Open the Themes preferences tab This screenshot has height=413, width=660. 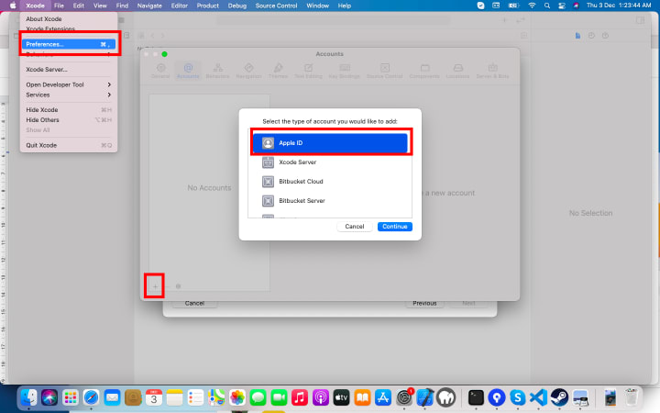point(278,71)
